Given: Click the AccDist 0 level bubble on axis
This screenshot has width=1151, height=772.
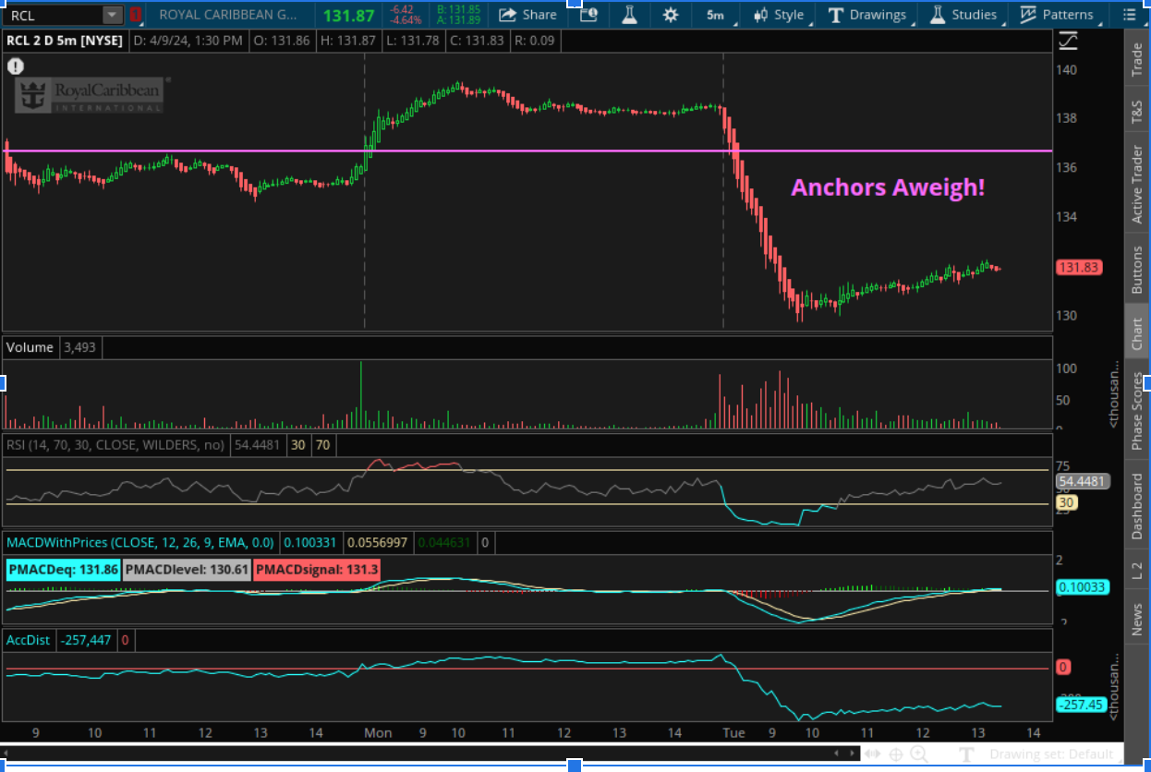Looking at the screenshot, I should 1063,667.
